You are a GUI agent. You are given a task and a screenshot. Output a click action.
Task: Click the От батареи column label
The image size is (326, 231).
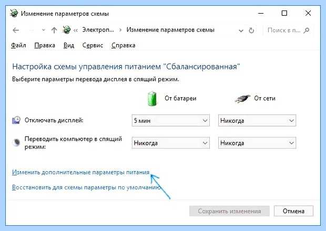180,98
